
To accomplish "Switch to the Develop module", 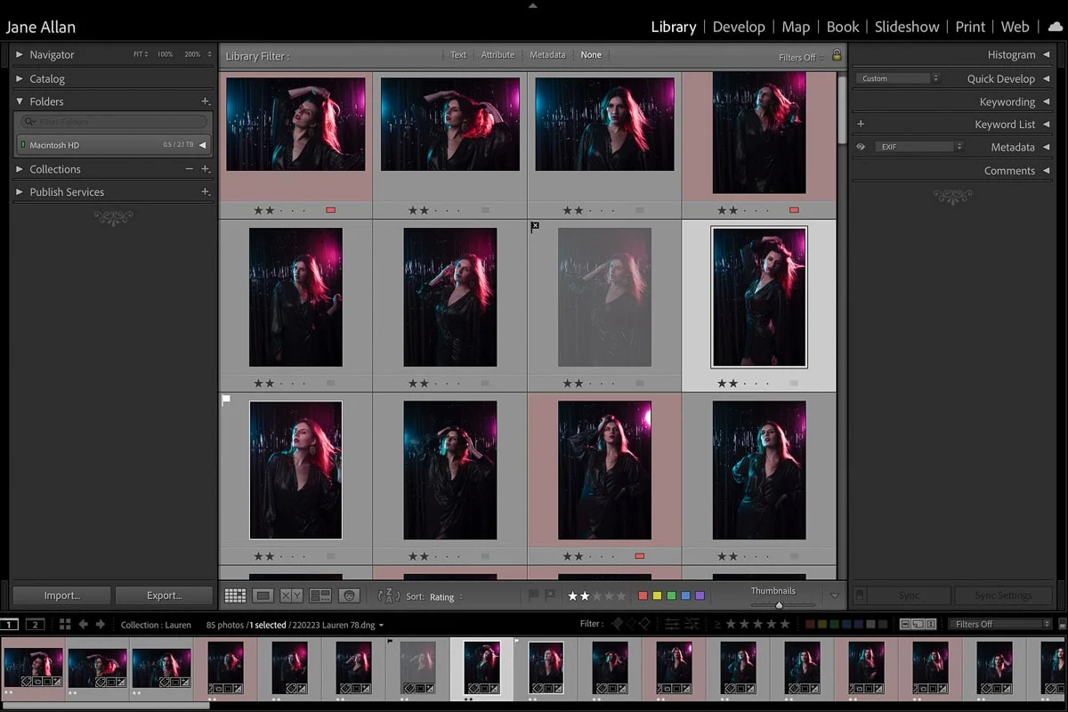I will [x=739, y=27].
